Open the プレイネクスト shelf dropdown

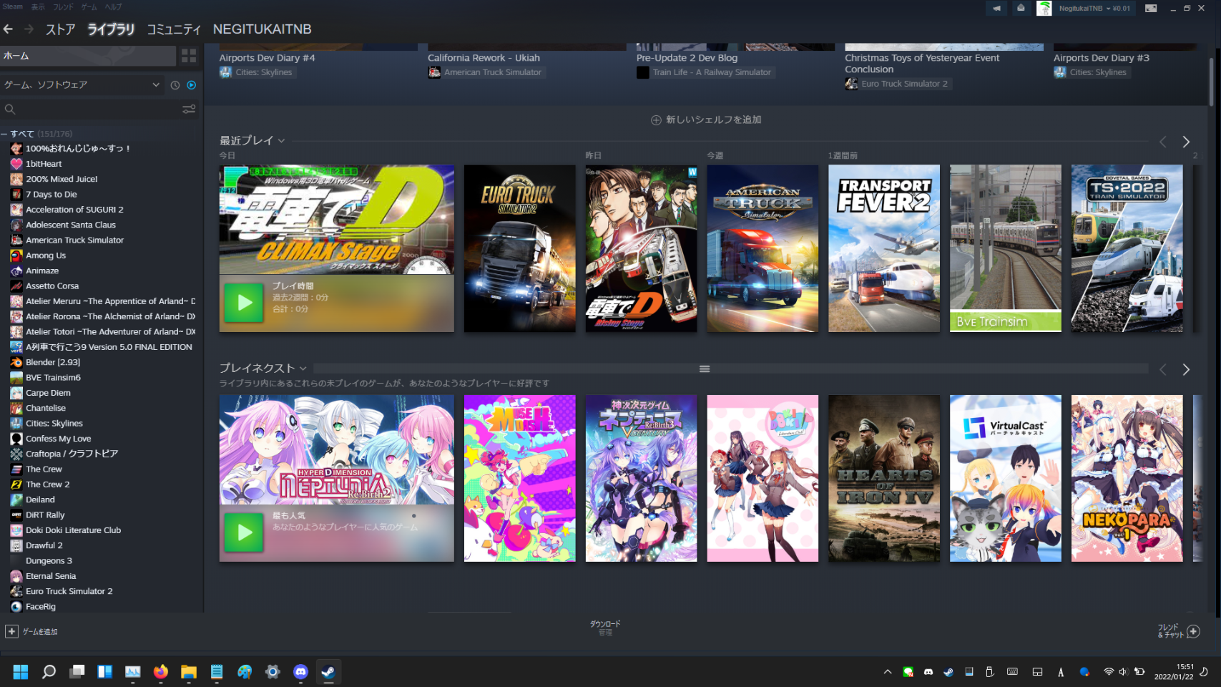click(303, 369)
